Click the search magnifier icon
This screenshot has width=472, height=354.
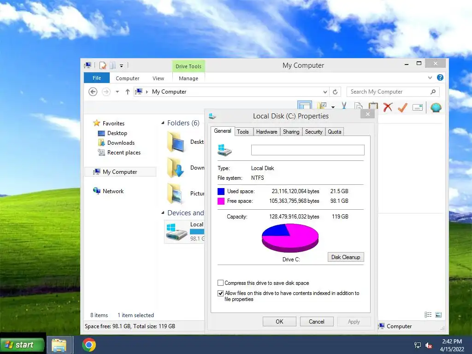433,92
